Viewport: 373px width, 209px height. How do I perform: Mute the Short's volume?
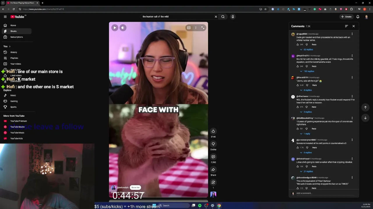pyautogui.click(x=123, y=28)
